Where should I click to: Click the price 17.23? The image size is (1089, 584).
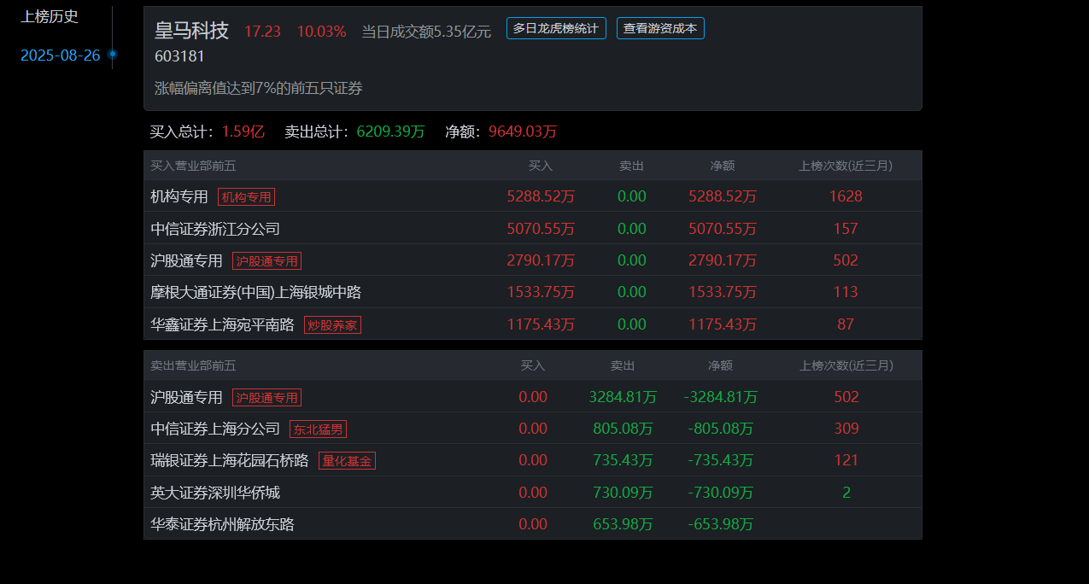click(x=262, y=32)
